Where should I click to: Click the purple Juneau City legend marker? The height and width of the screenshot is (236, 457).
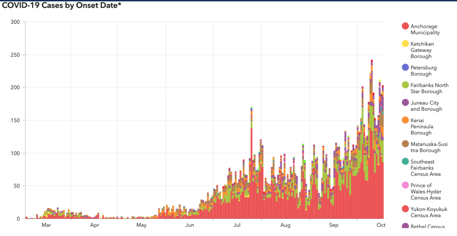click(x=405, y=102)
